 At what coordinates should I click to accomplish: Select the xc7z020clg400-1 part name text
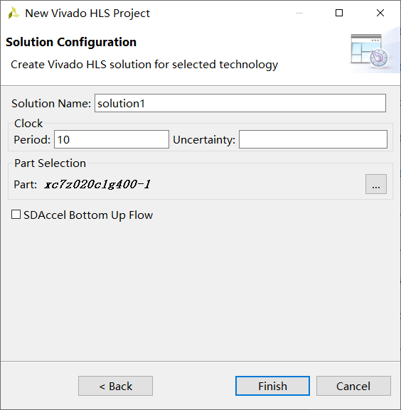pos(97,185)
